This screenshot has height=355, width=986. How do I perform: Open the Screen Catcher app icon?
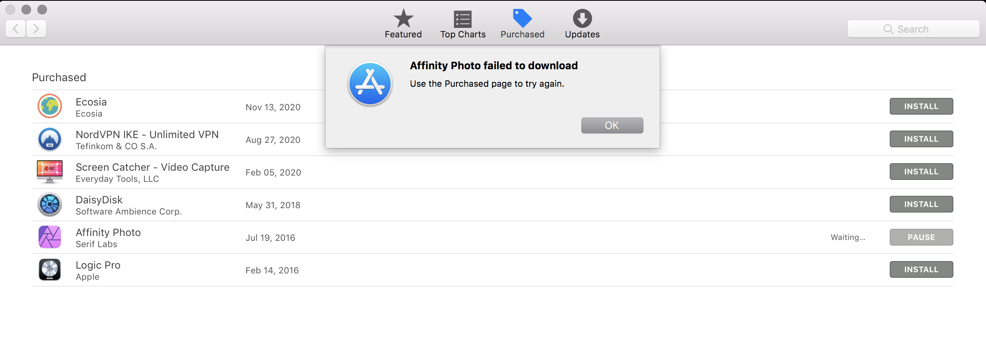point(50,172)
